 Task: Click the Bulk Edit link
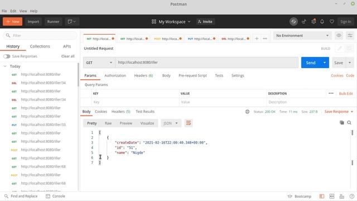pyautogui.click(x=346, y=94)
